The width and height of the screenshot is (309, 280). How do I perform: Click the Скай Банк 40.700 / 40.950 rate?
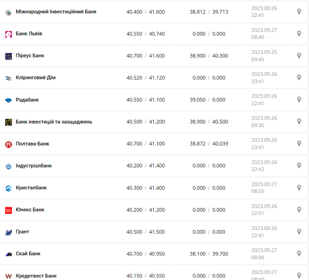click(146, 254)
